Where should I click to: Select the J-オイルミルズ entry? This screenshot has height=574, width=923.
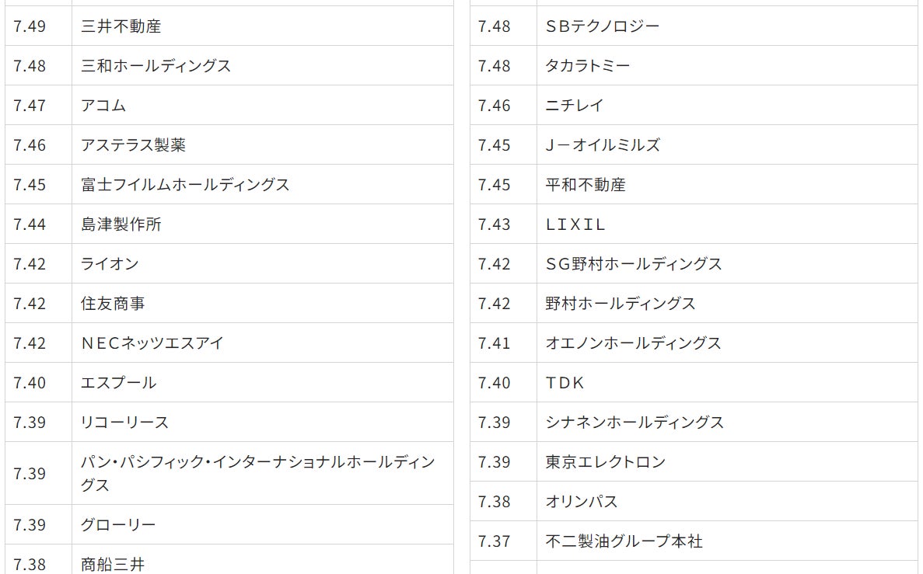tap(603, 145)
